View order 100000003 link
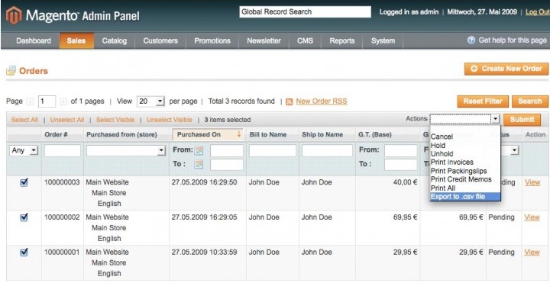The width and height of the screenshot is (550, 283). [x=532, y=182]
